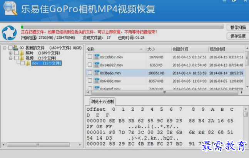The image size is (249, 158).
Task: Click the file list scroll left arrow
Action: [88, 92]
